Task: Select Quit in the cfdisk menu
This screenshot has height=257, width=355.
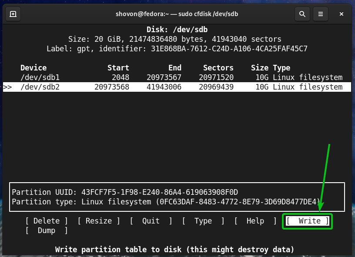Action: 151,221
